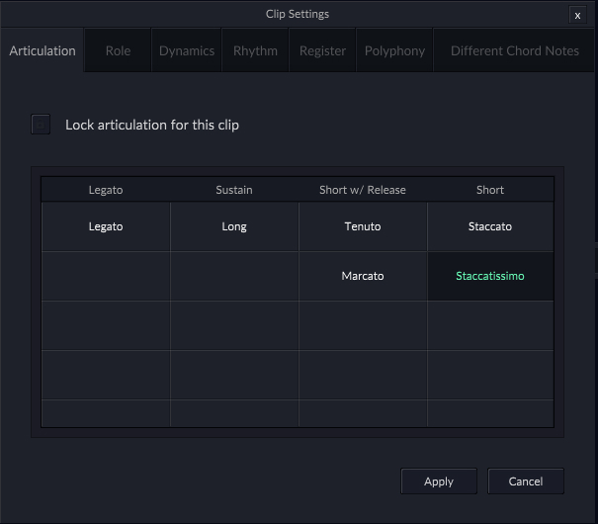Click the Short w/ Release column header
This screenshot has width=598, height=524.
363,190
